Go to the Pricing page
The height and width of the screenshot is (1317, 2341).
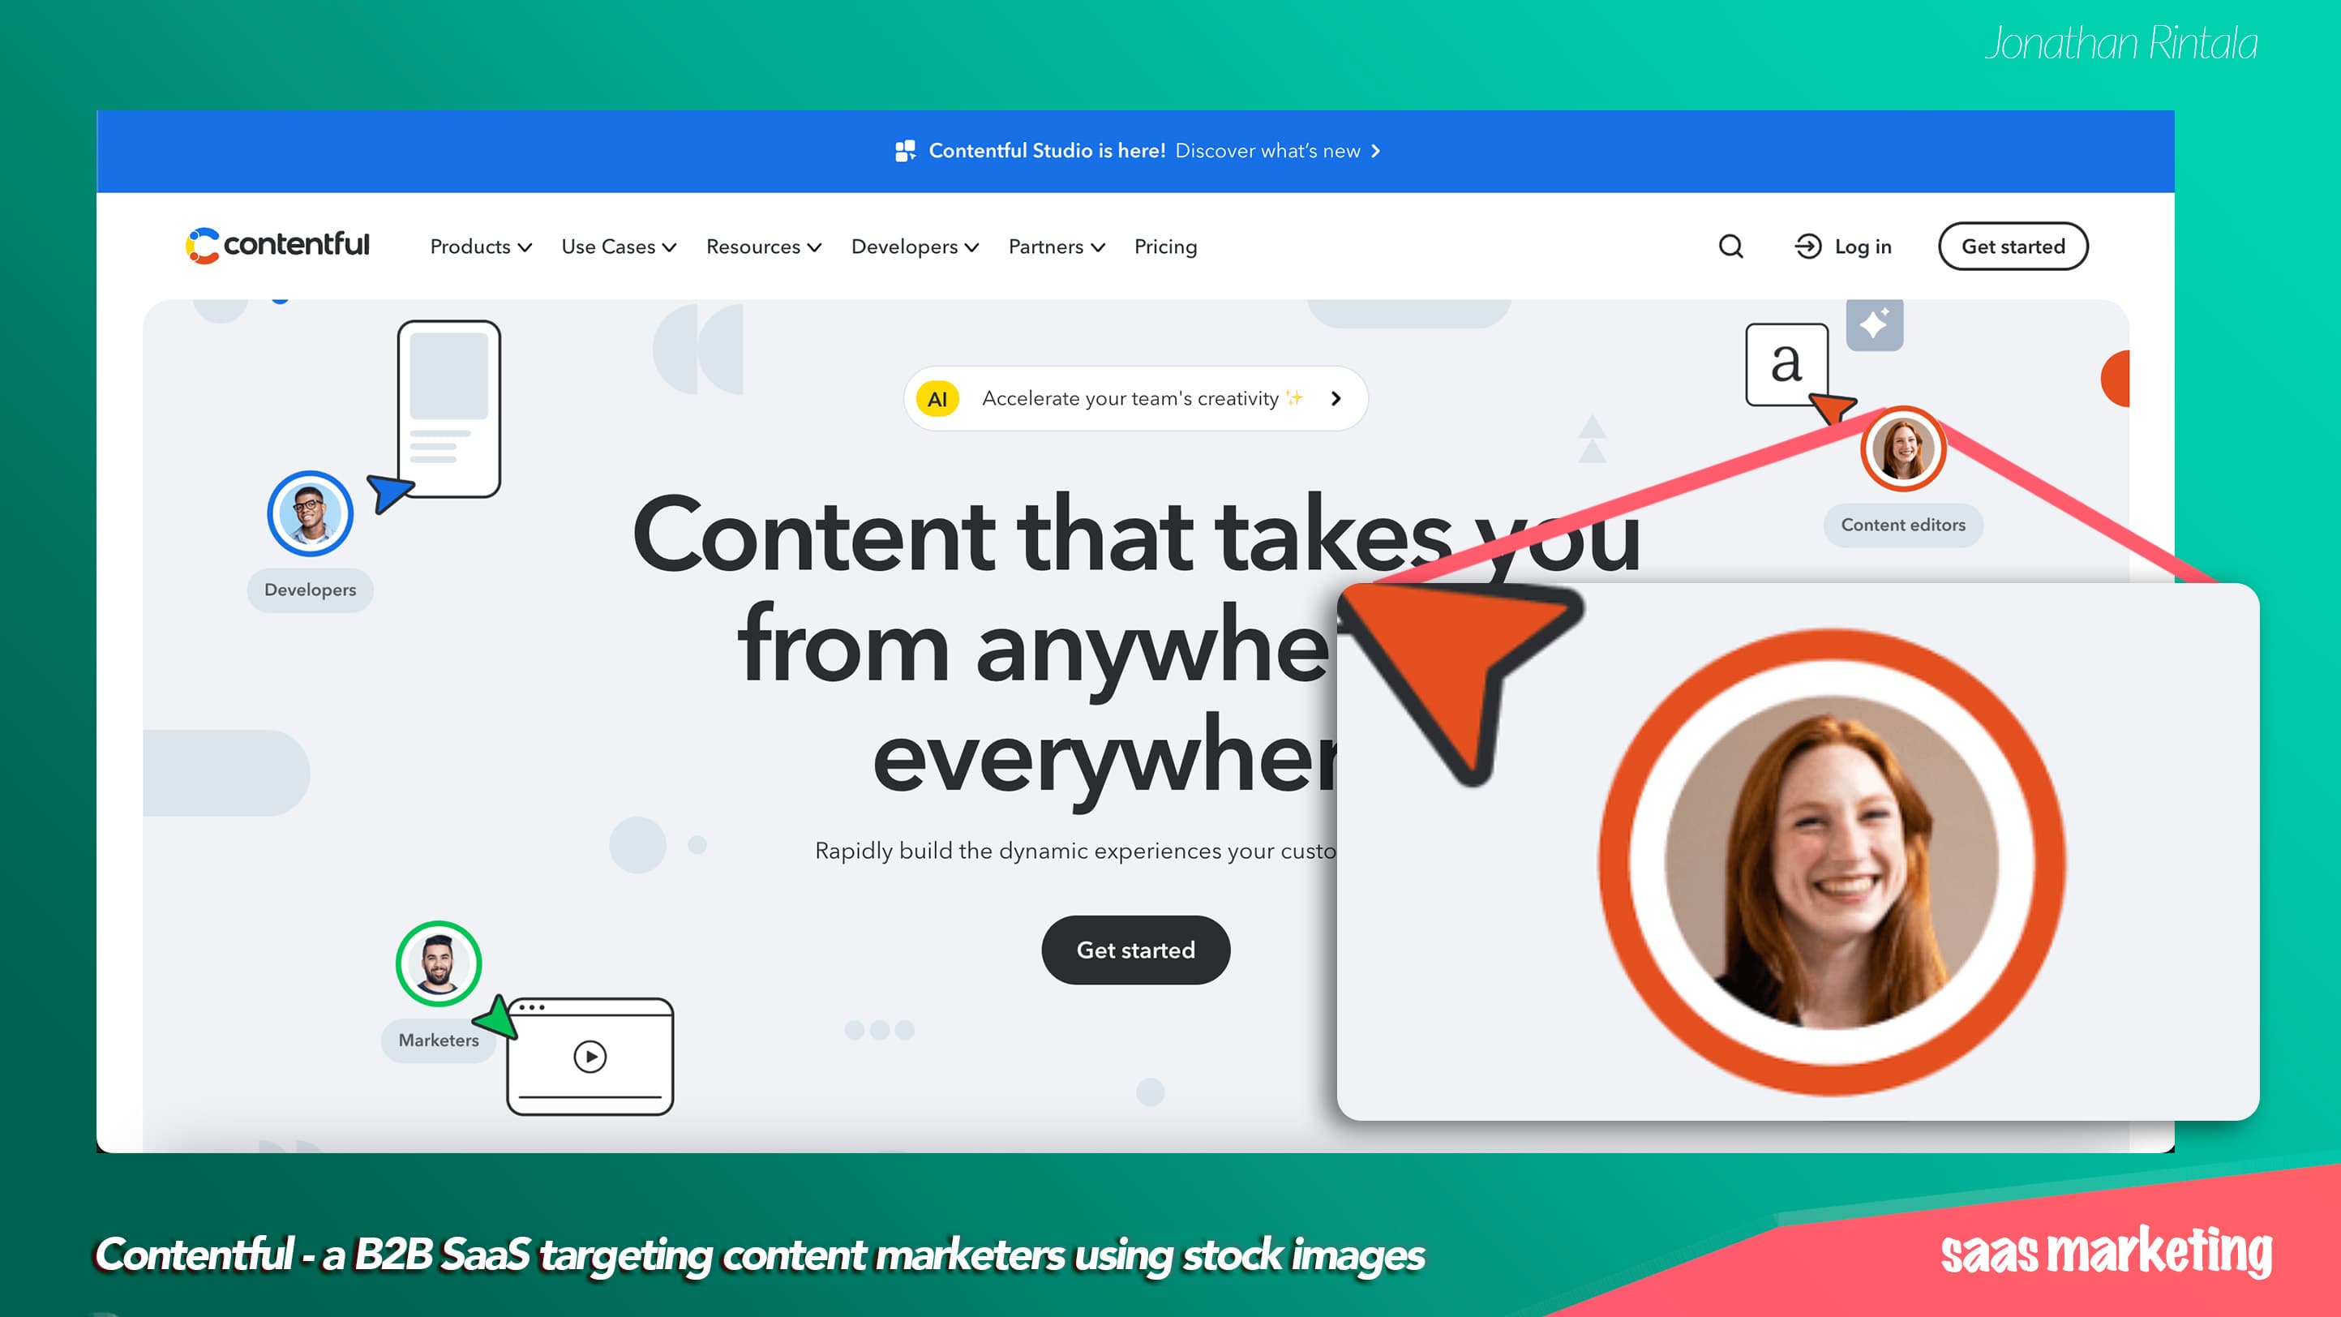click(1165, 247)
